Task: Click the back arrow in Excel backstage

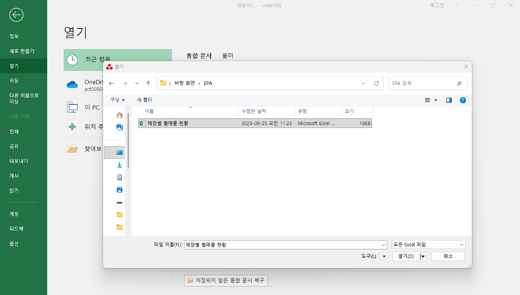Action: click(16, 15)
